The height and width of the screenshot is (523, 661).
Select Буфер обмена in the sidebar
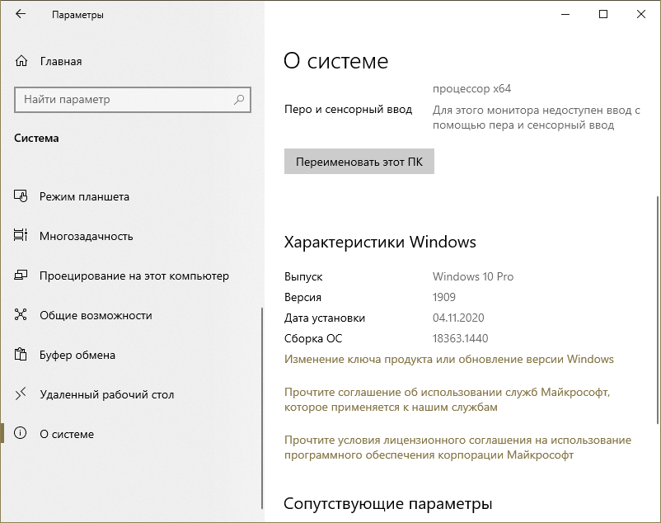click(77, 356)
